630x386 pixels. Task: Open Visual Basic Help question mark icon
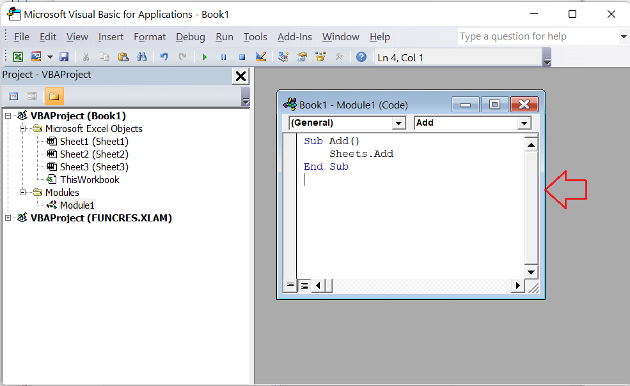[x=361, y=57]
